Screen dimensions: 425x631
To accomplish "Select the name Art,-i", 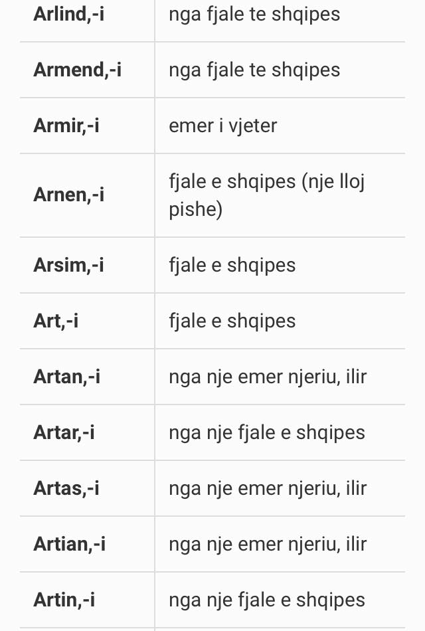I will click(x=56, y=321).
